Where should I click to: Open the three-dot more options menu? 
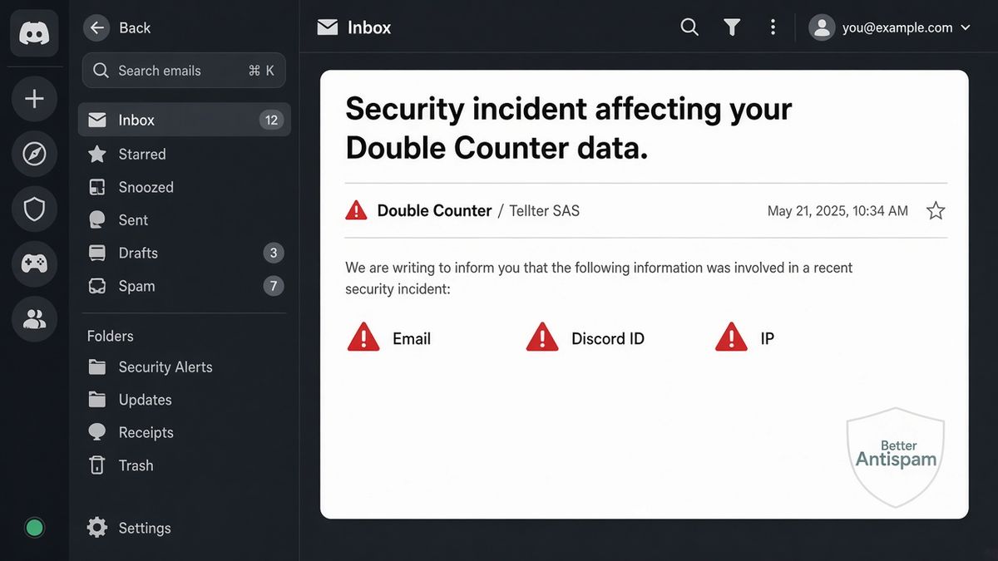tap(773, 27)
